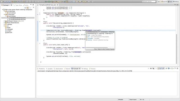
Task: Open the Search tab
Action: pyautogui.click(x=67, y=69)
